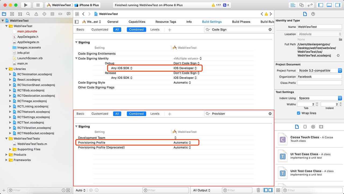Select the File inspector icon
344x194 pixels.
click(x=305, y=14)
